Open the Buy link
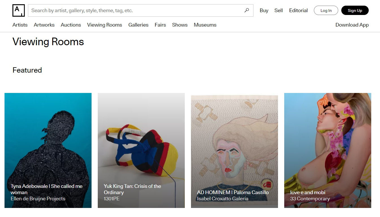 click(264, 10)
